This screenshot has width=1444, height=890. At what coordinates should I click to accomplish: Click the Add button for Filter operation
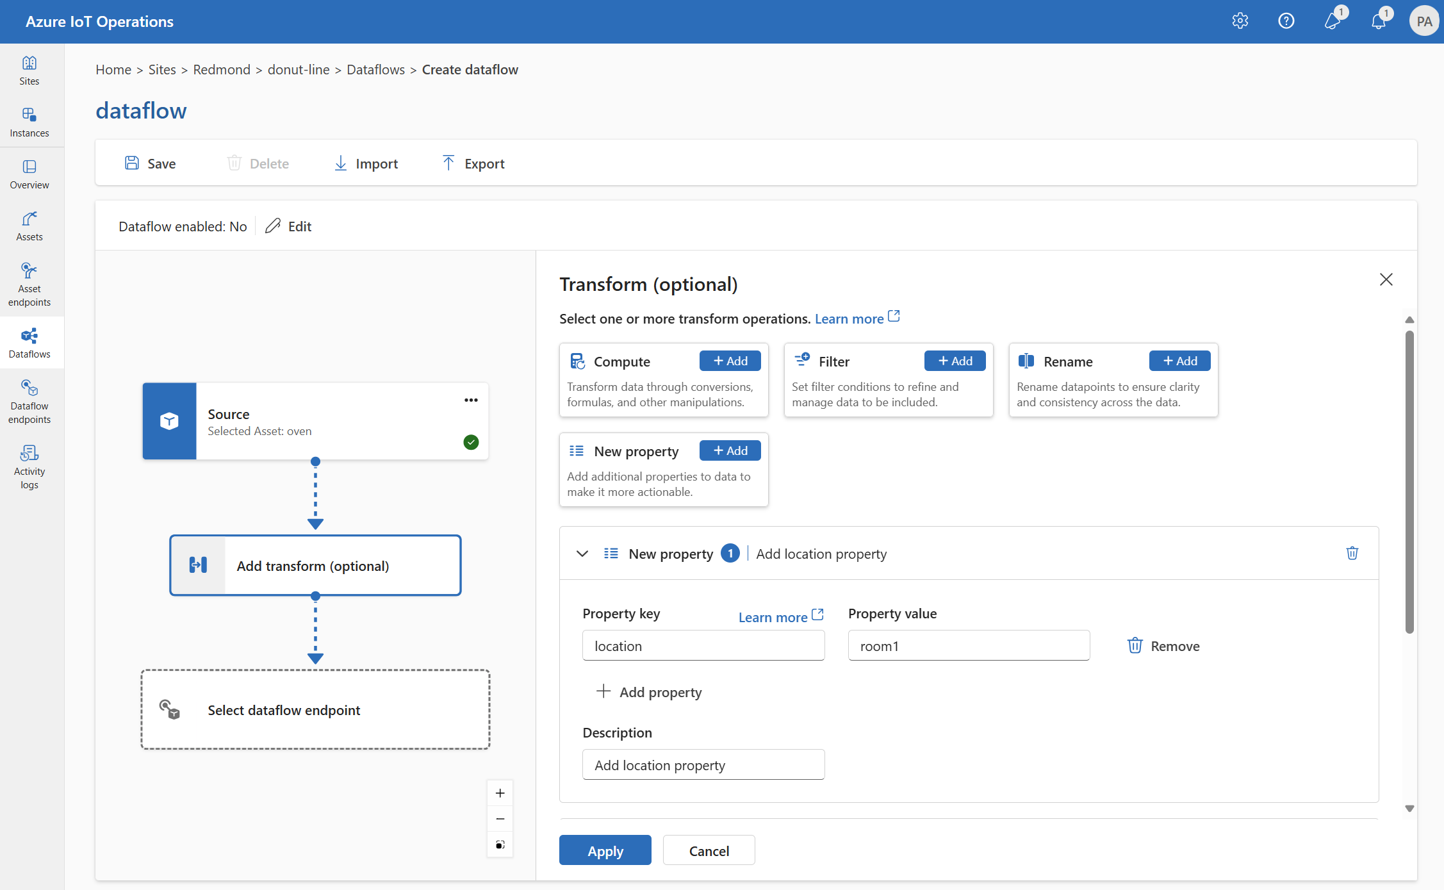click(954, 361)
